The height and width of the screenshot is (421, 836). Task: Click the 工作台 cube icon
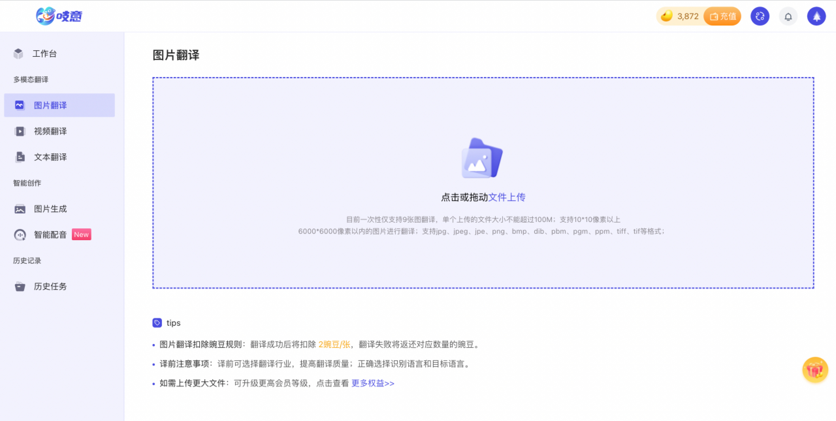pyautogui.click(x=18, y=54)
